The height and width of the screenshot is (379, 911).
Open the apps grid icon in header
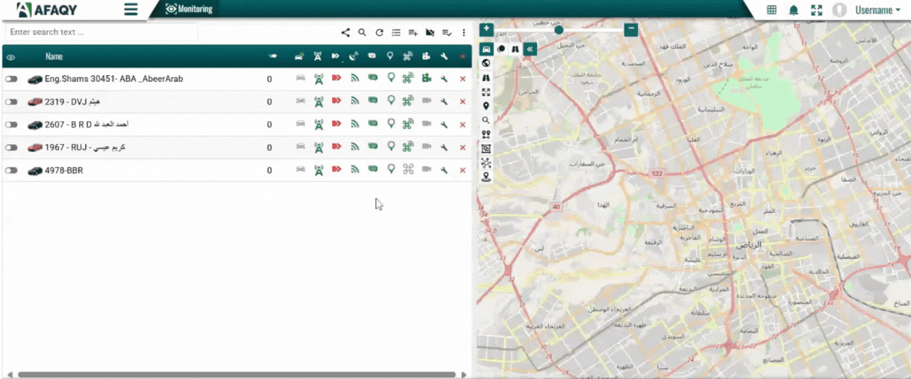tap(771, 10)
